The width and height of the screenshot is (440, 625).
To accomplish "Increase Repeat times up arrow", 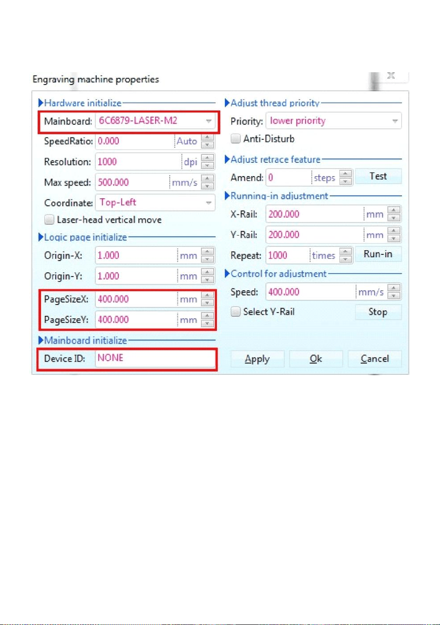I will (x=346, y=252).
